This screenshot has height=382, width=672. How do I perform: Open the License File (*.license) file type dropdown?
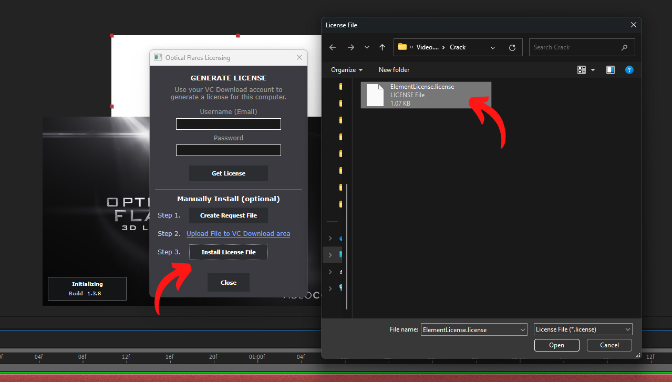(x=582, y=329)
